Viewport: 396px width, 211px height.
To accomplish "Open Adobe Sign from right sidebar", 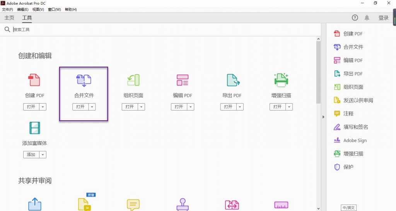I will pos(350,140).
